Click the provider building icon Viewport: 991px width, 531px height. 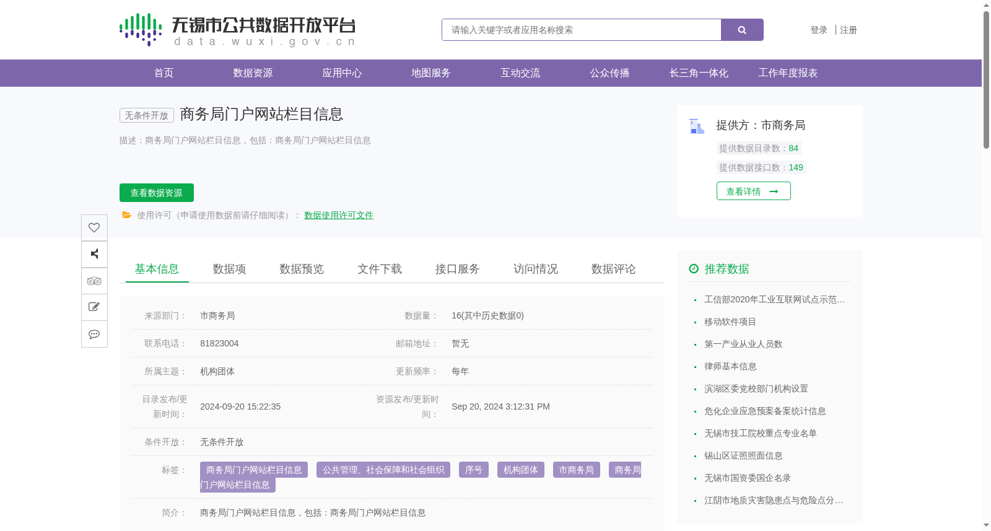click(697, 126)
